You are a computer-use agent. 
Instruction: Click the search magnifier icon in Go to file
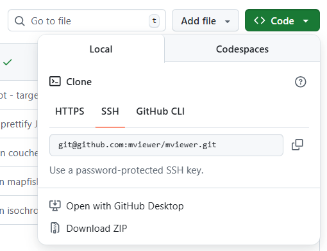click(20, 21)
